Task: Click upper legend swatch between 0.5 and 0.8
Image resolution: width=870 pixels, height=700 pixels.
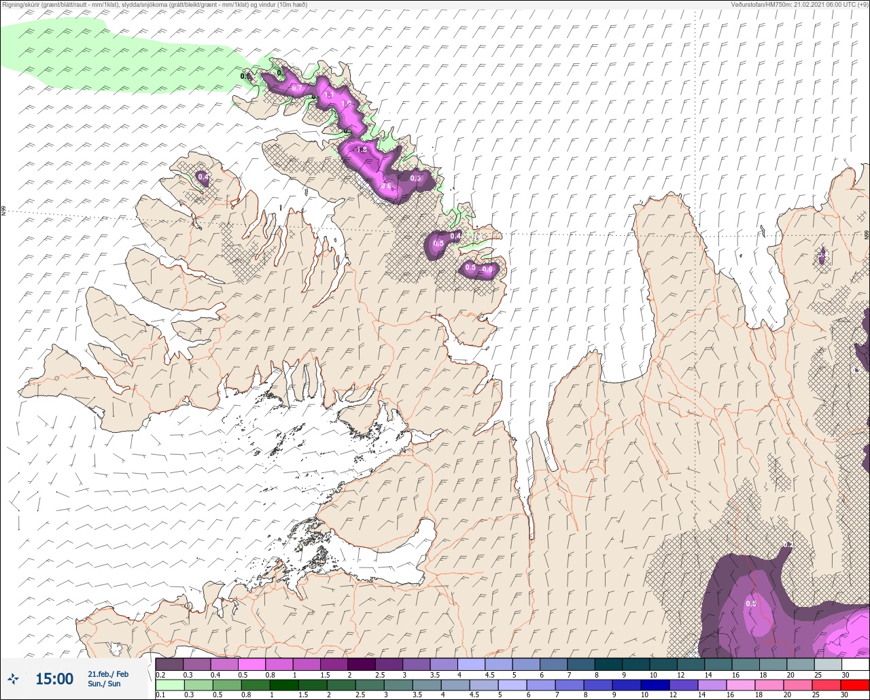Action: click(x=251, y=664)
